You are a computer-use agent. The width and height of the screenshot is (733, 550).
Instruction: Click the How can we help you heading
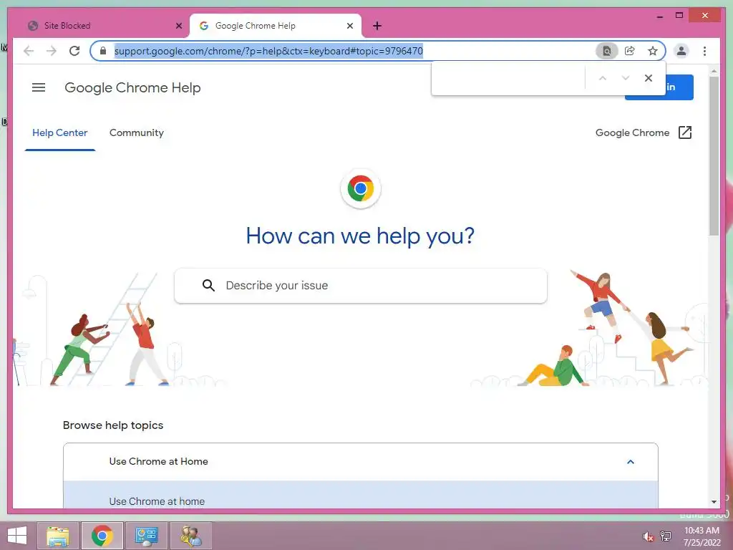click(361, 236)
